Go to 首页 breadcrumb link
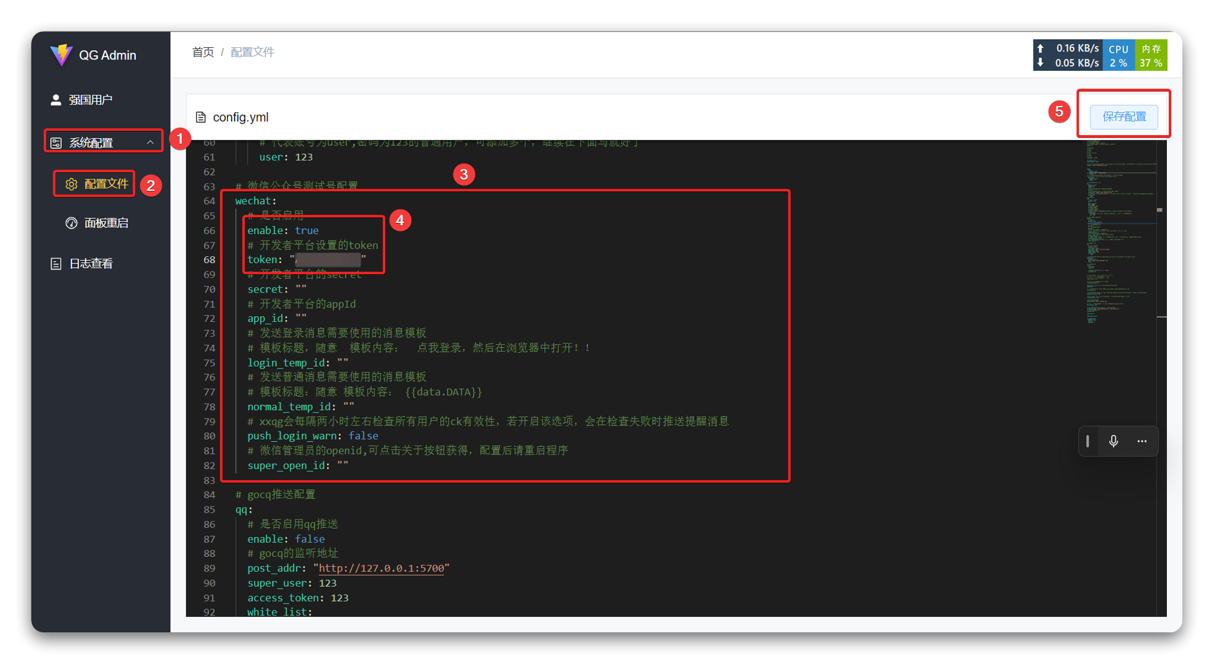 point(203,52)
